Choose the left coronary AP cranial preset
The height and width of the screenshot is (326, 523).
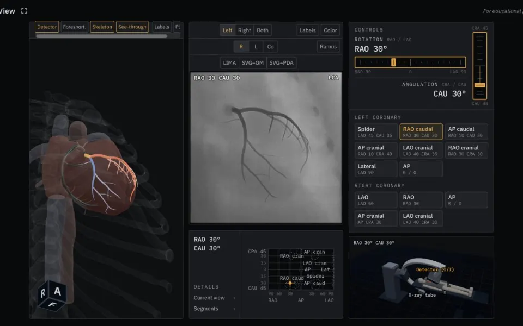click(x=376, y=151)
